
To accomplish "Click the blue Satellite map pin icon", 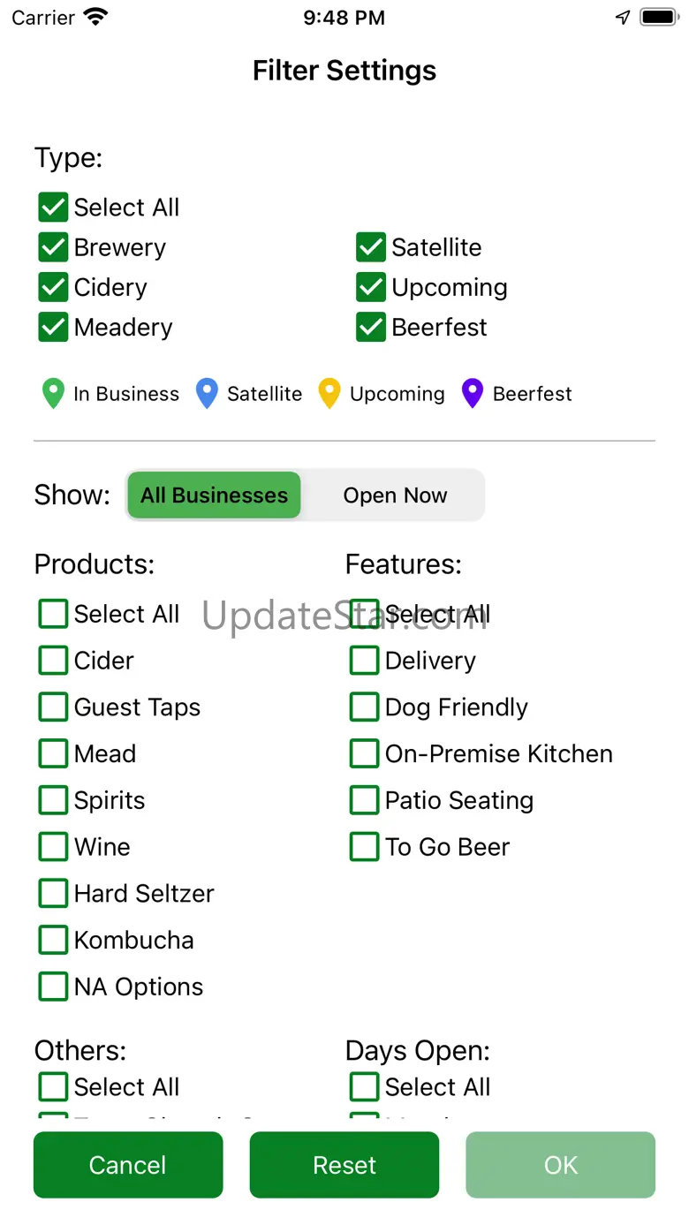I will pyautogui.click(x=207, y=394).
